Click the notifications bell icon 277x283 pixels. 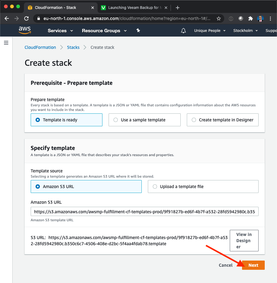click(183, 31)
